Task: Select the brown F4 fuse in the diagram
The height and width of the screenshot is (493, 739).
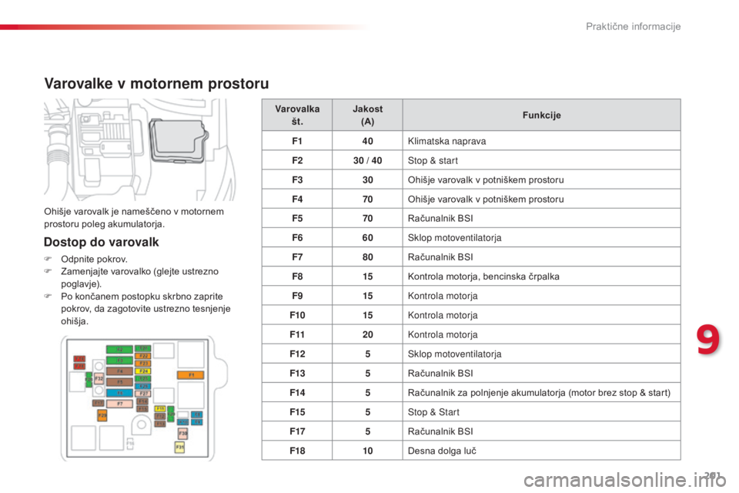Action: (x=120, y=371)
